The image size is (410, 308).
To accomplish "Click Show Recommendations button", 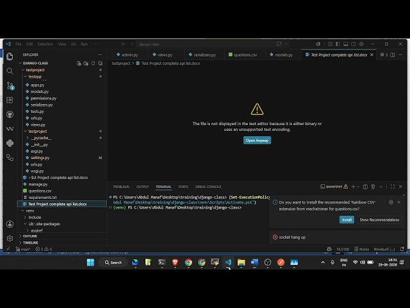I will pos(379,219).
